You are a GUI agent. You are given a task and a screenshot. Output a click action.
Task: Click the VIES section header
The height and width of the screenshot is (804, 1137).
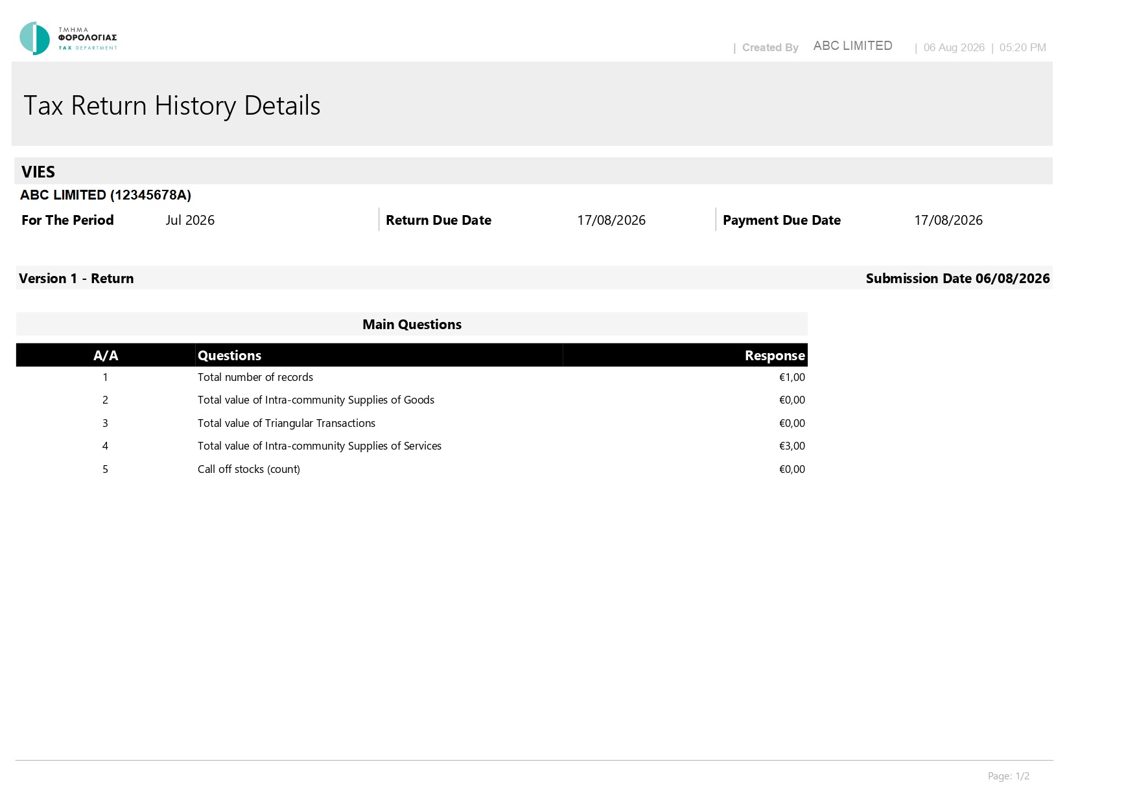click(x=533, y=172)
